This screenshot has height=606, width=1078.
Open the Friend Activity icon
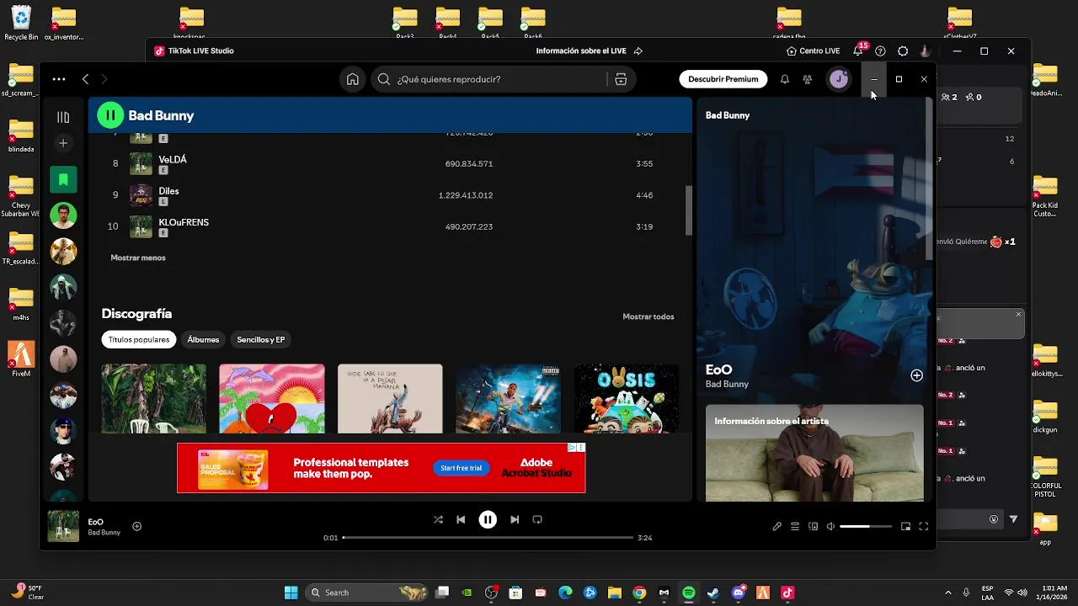(x=808, y=79)
